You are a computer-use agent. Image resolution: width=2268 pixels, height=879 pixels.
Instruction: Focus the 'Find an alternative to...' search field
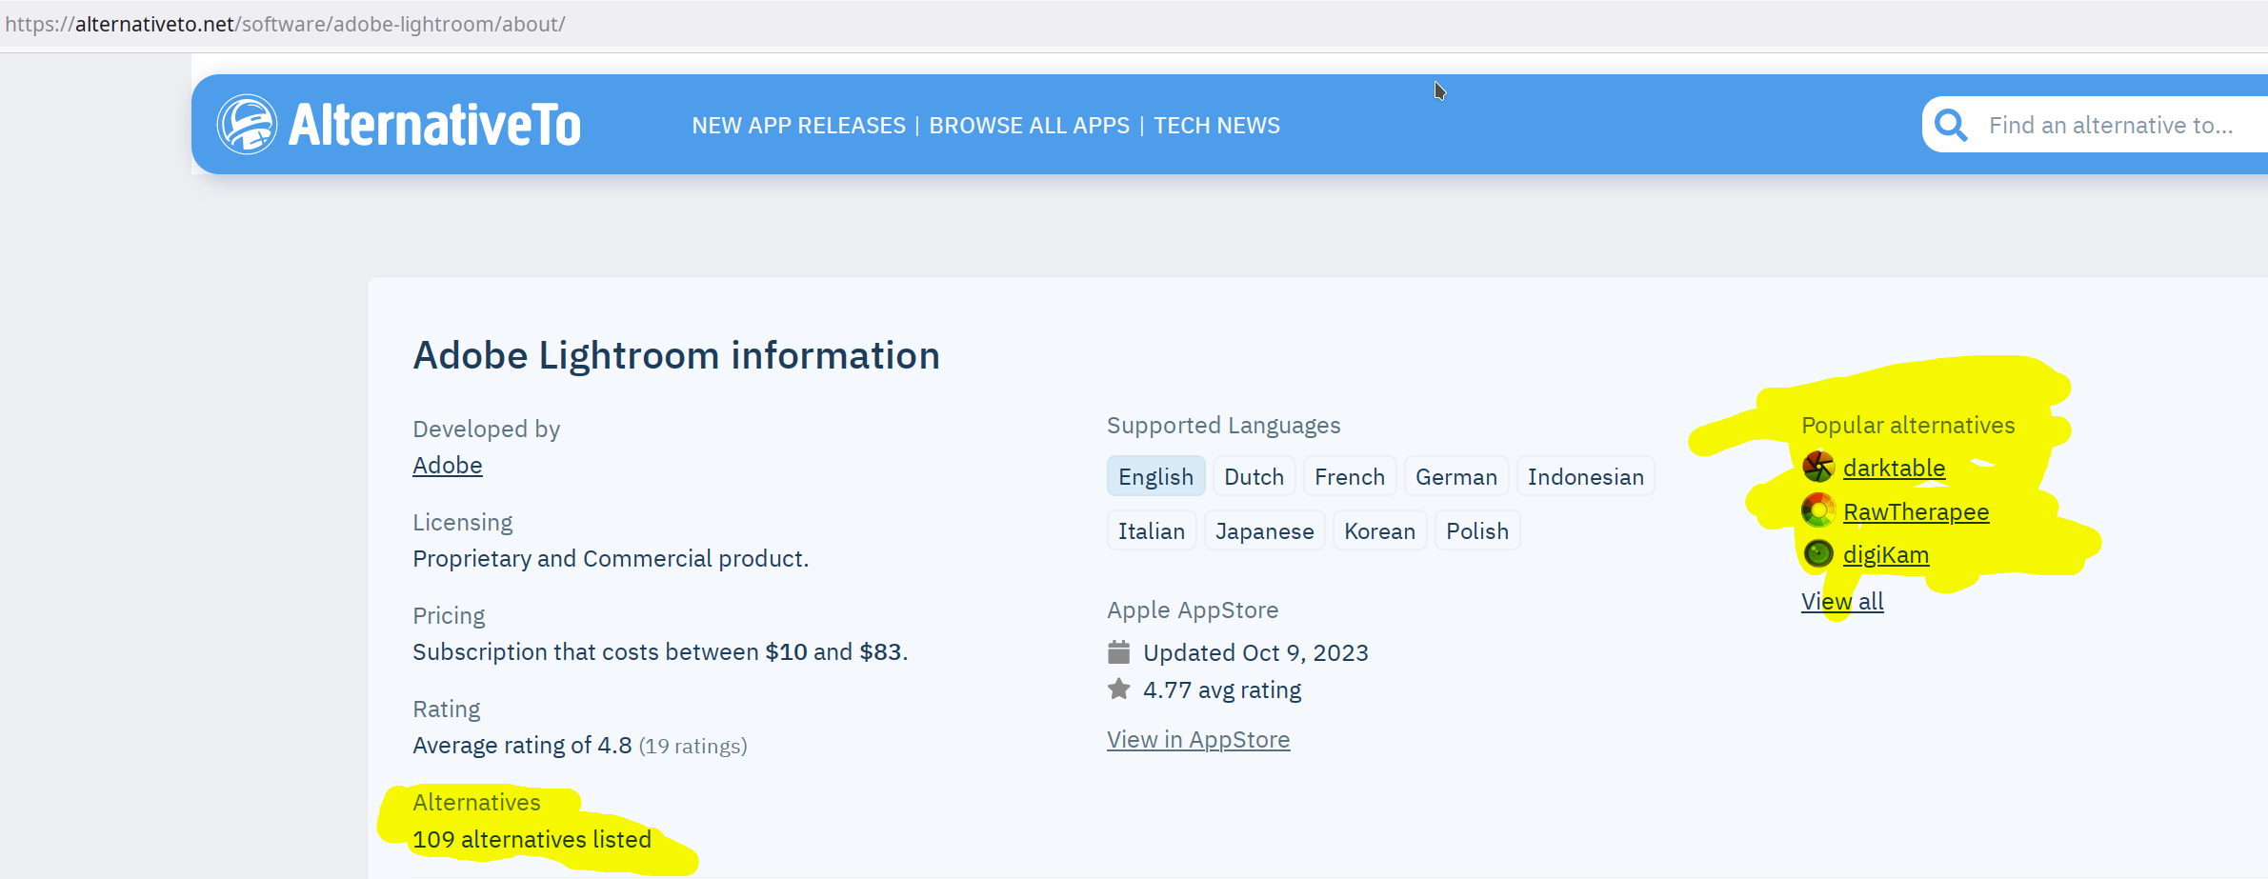click(x=2110, y=126)
